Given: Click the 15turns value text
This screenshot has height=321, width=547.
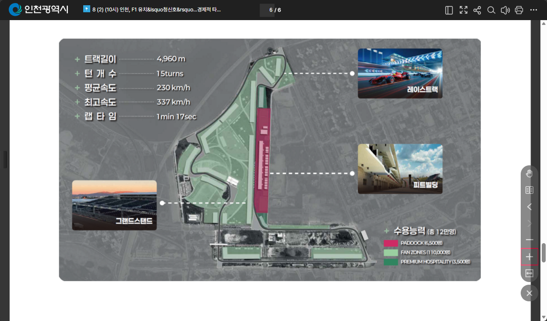Looking at the screenshot, I should (x=170, y=73).
